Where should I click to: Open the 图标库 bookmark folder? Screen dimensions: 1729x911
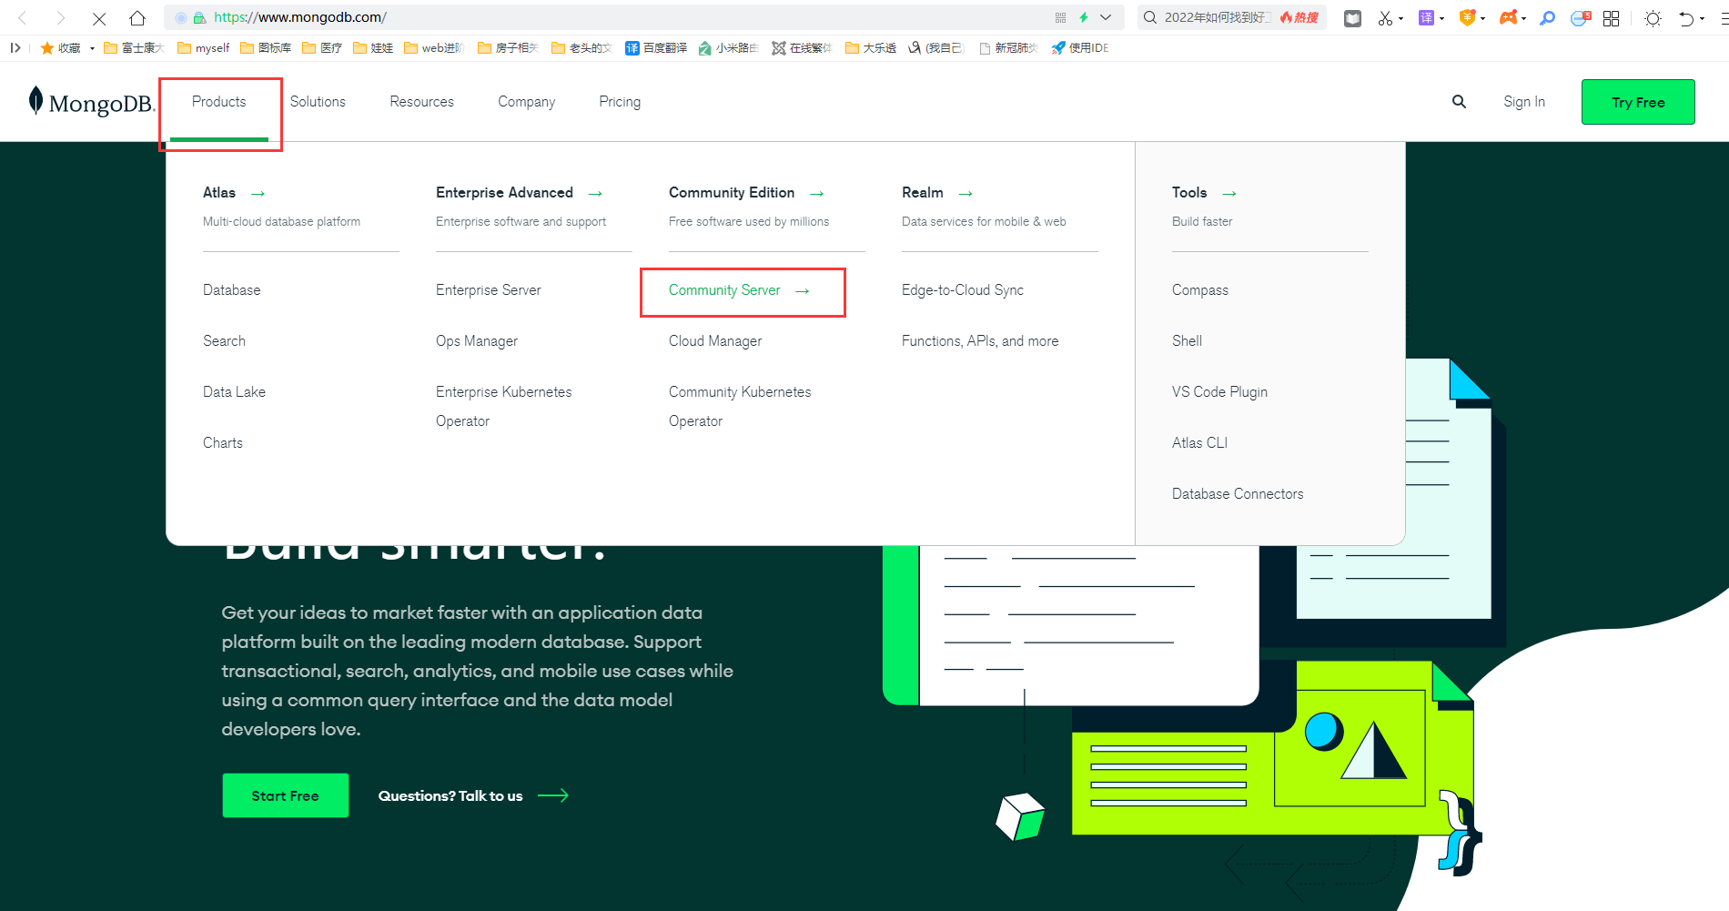pos(266,48)
